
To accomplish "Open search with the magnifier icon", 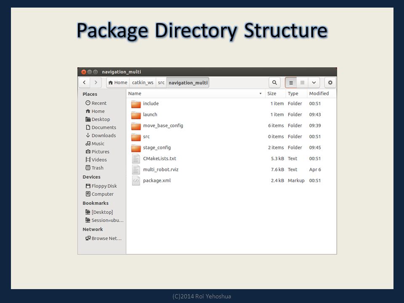I will [x=274, y=82].
